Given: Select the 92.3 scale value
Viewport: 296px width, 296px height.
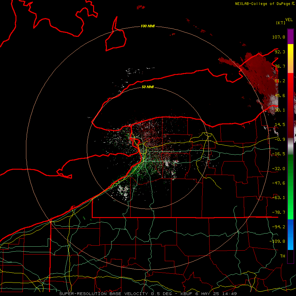Looking at the screenshot, I should point(280,52).
